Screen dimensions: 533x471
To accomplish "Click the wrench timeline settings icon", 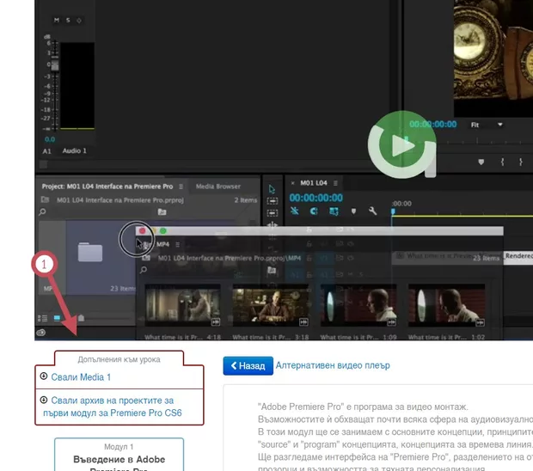I will pyautogui.click(x=372, y=211).
